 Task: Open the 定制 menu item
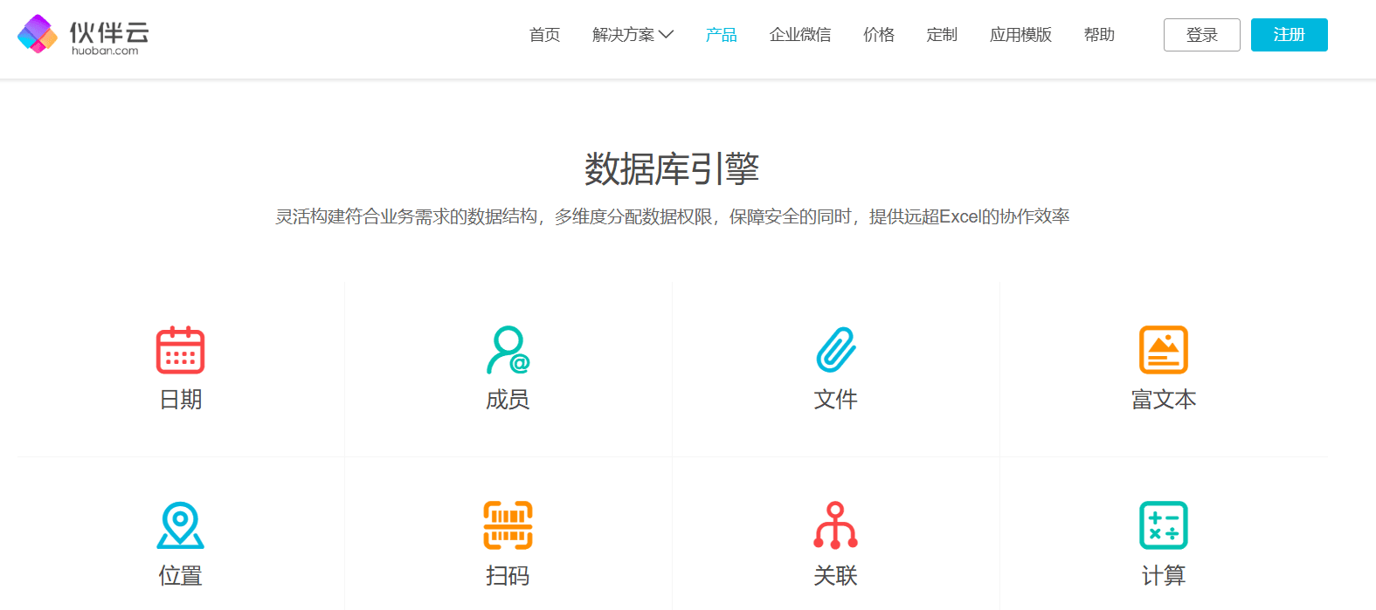click(942, 35)
